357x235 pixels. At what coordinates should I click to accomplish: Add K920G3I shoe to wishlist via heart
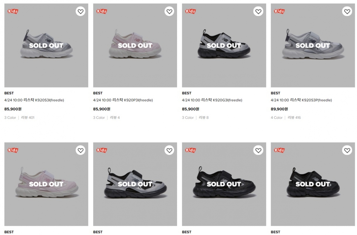pos(258,12)
